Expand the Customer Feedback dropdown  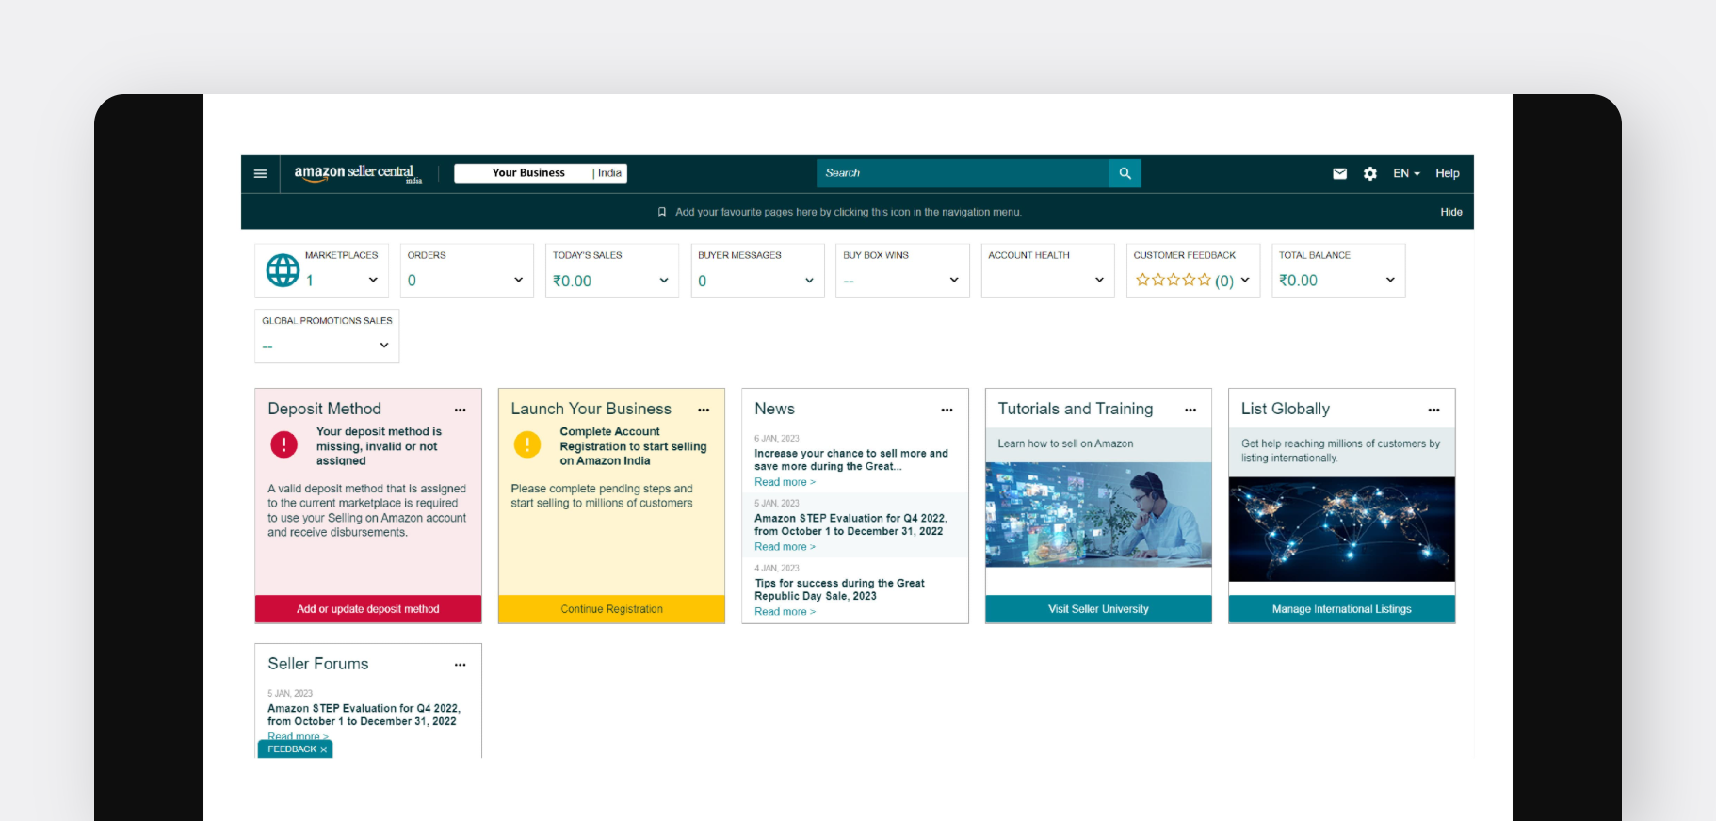coord(1245,280)
